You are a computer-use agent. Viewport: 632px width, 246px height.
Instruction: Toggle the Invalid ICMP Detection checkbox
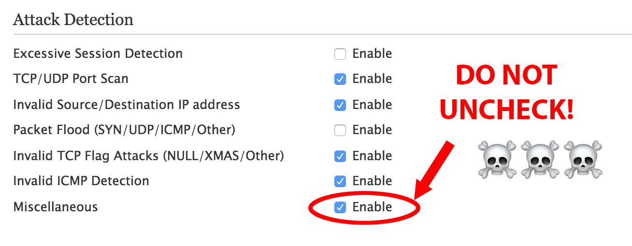click(x=340, y=181)
